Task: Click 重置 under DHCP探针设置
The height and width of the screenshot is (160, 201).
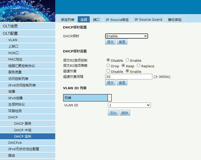Action: coord(122,83)
